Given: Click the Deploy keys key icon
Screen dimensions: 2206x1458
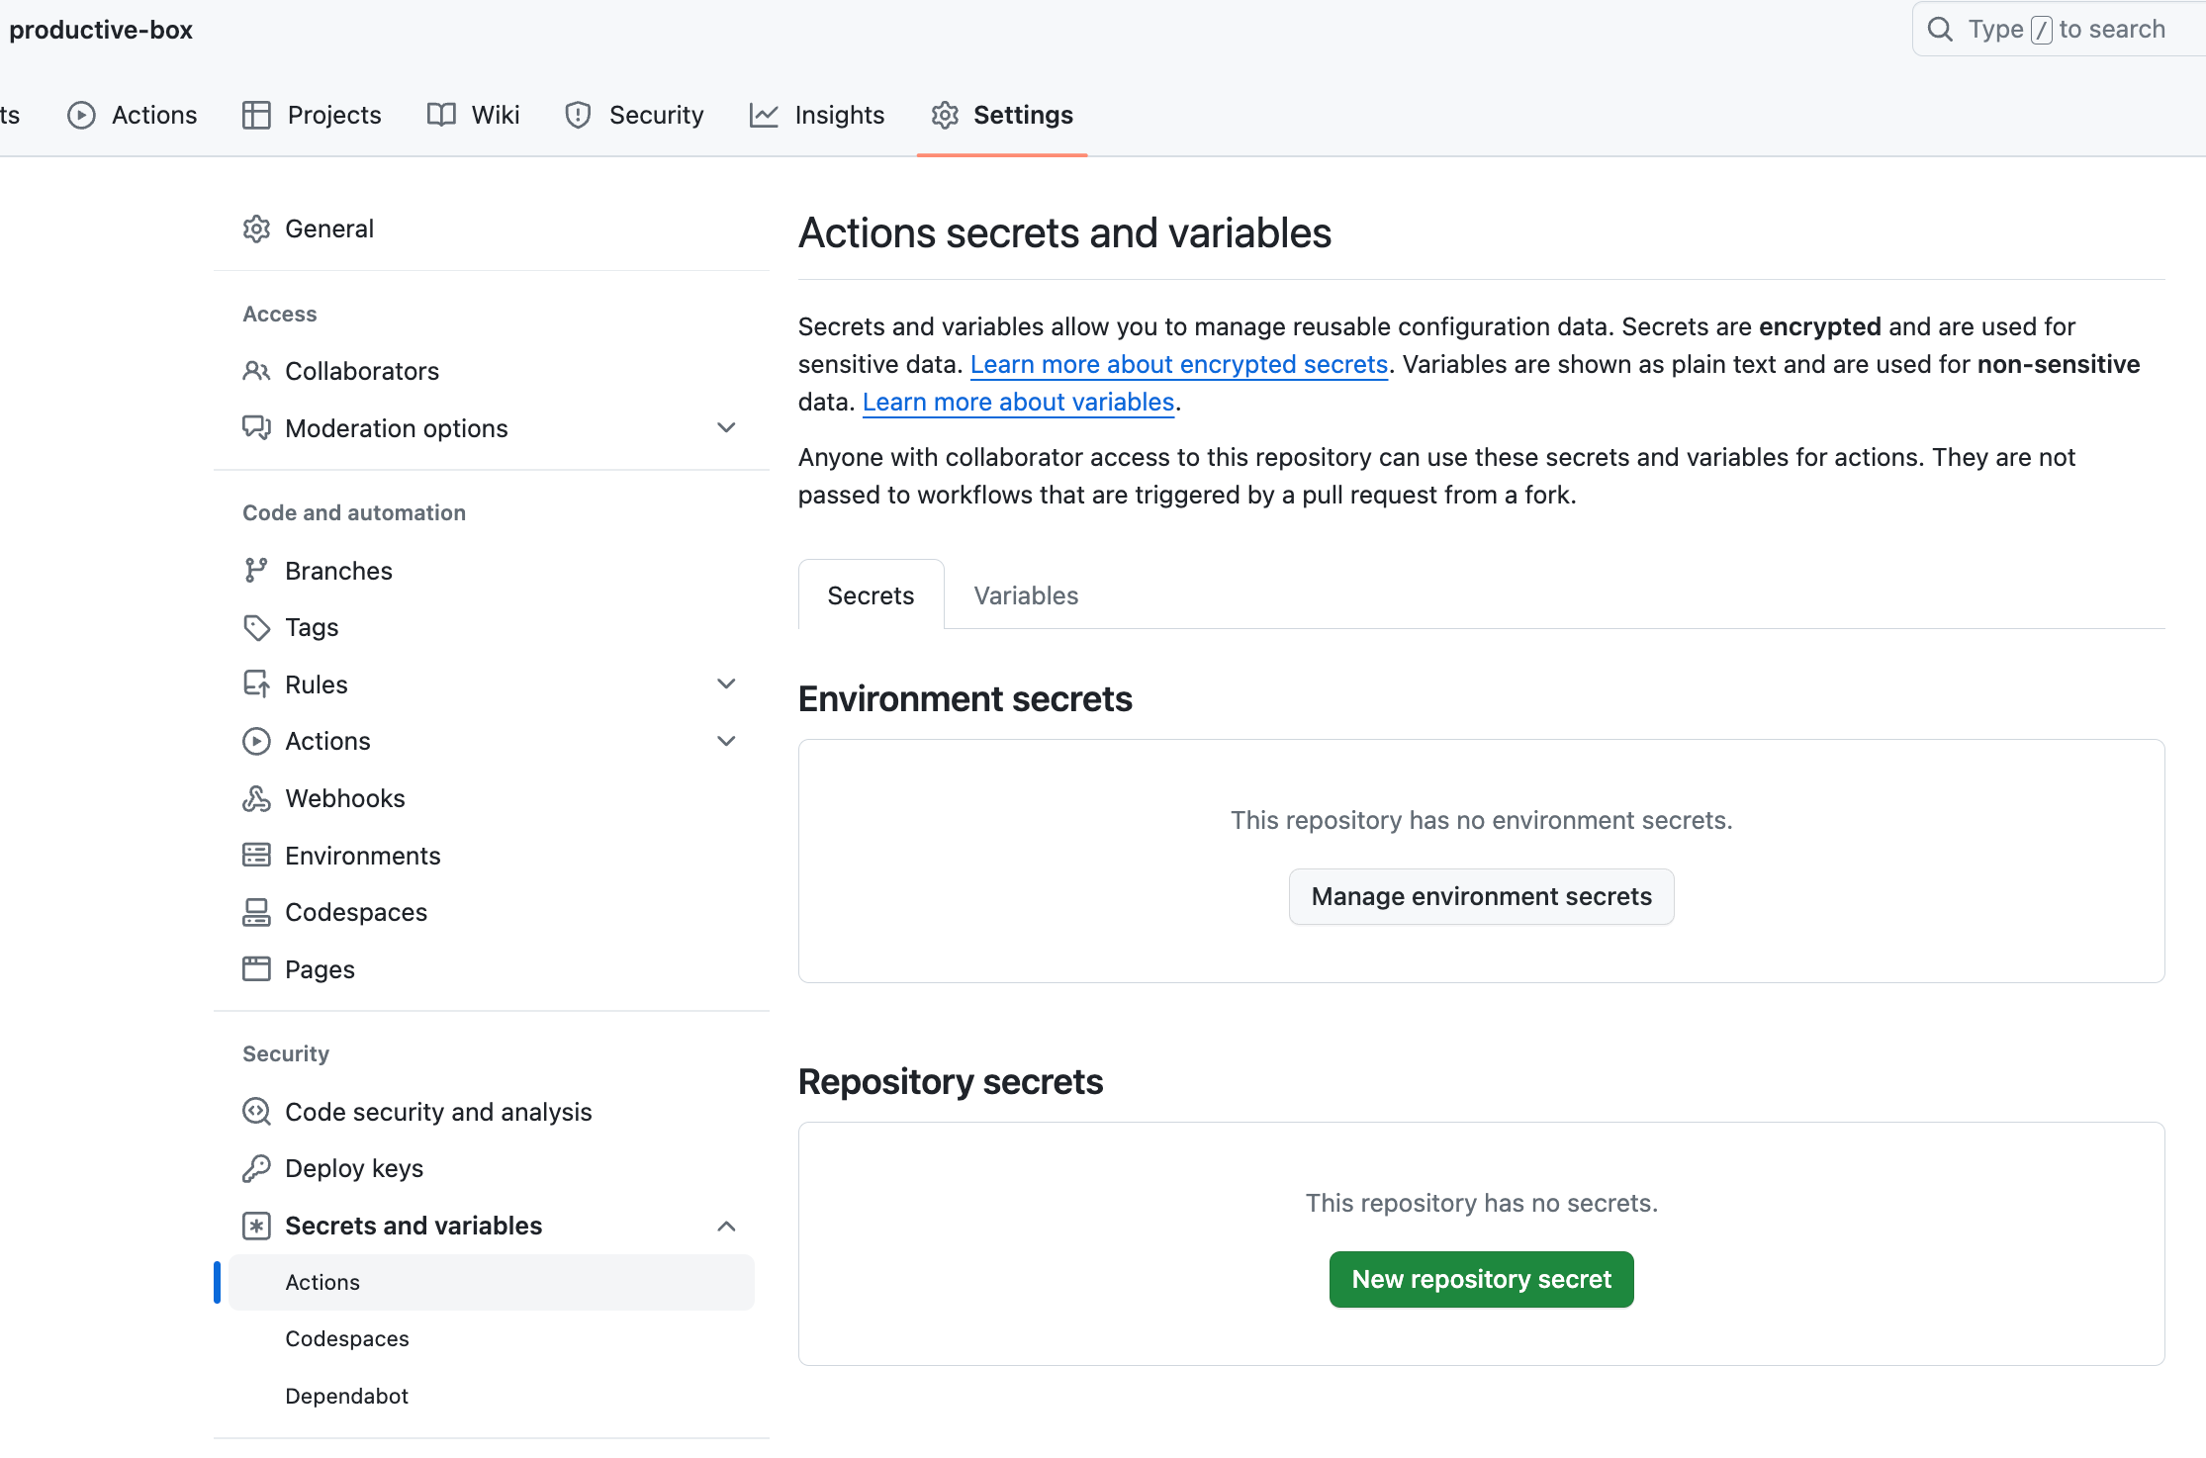Looking at the screenshot, I should (x=256, y=1168).
